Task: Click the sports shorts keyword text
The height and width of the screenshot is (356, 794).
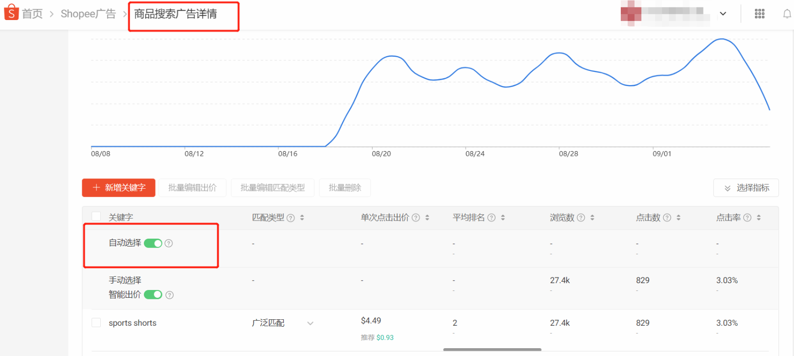Action: point(133,323)
